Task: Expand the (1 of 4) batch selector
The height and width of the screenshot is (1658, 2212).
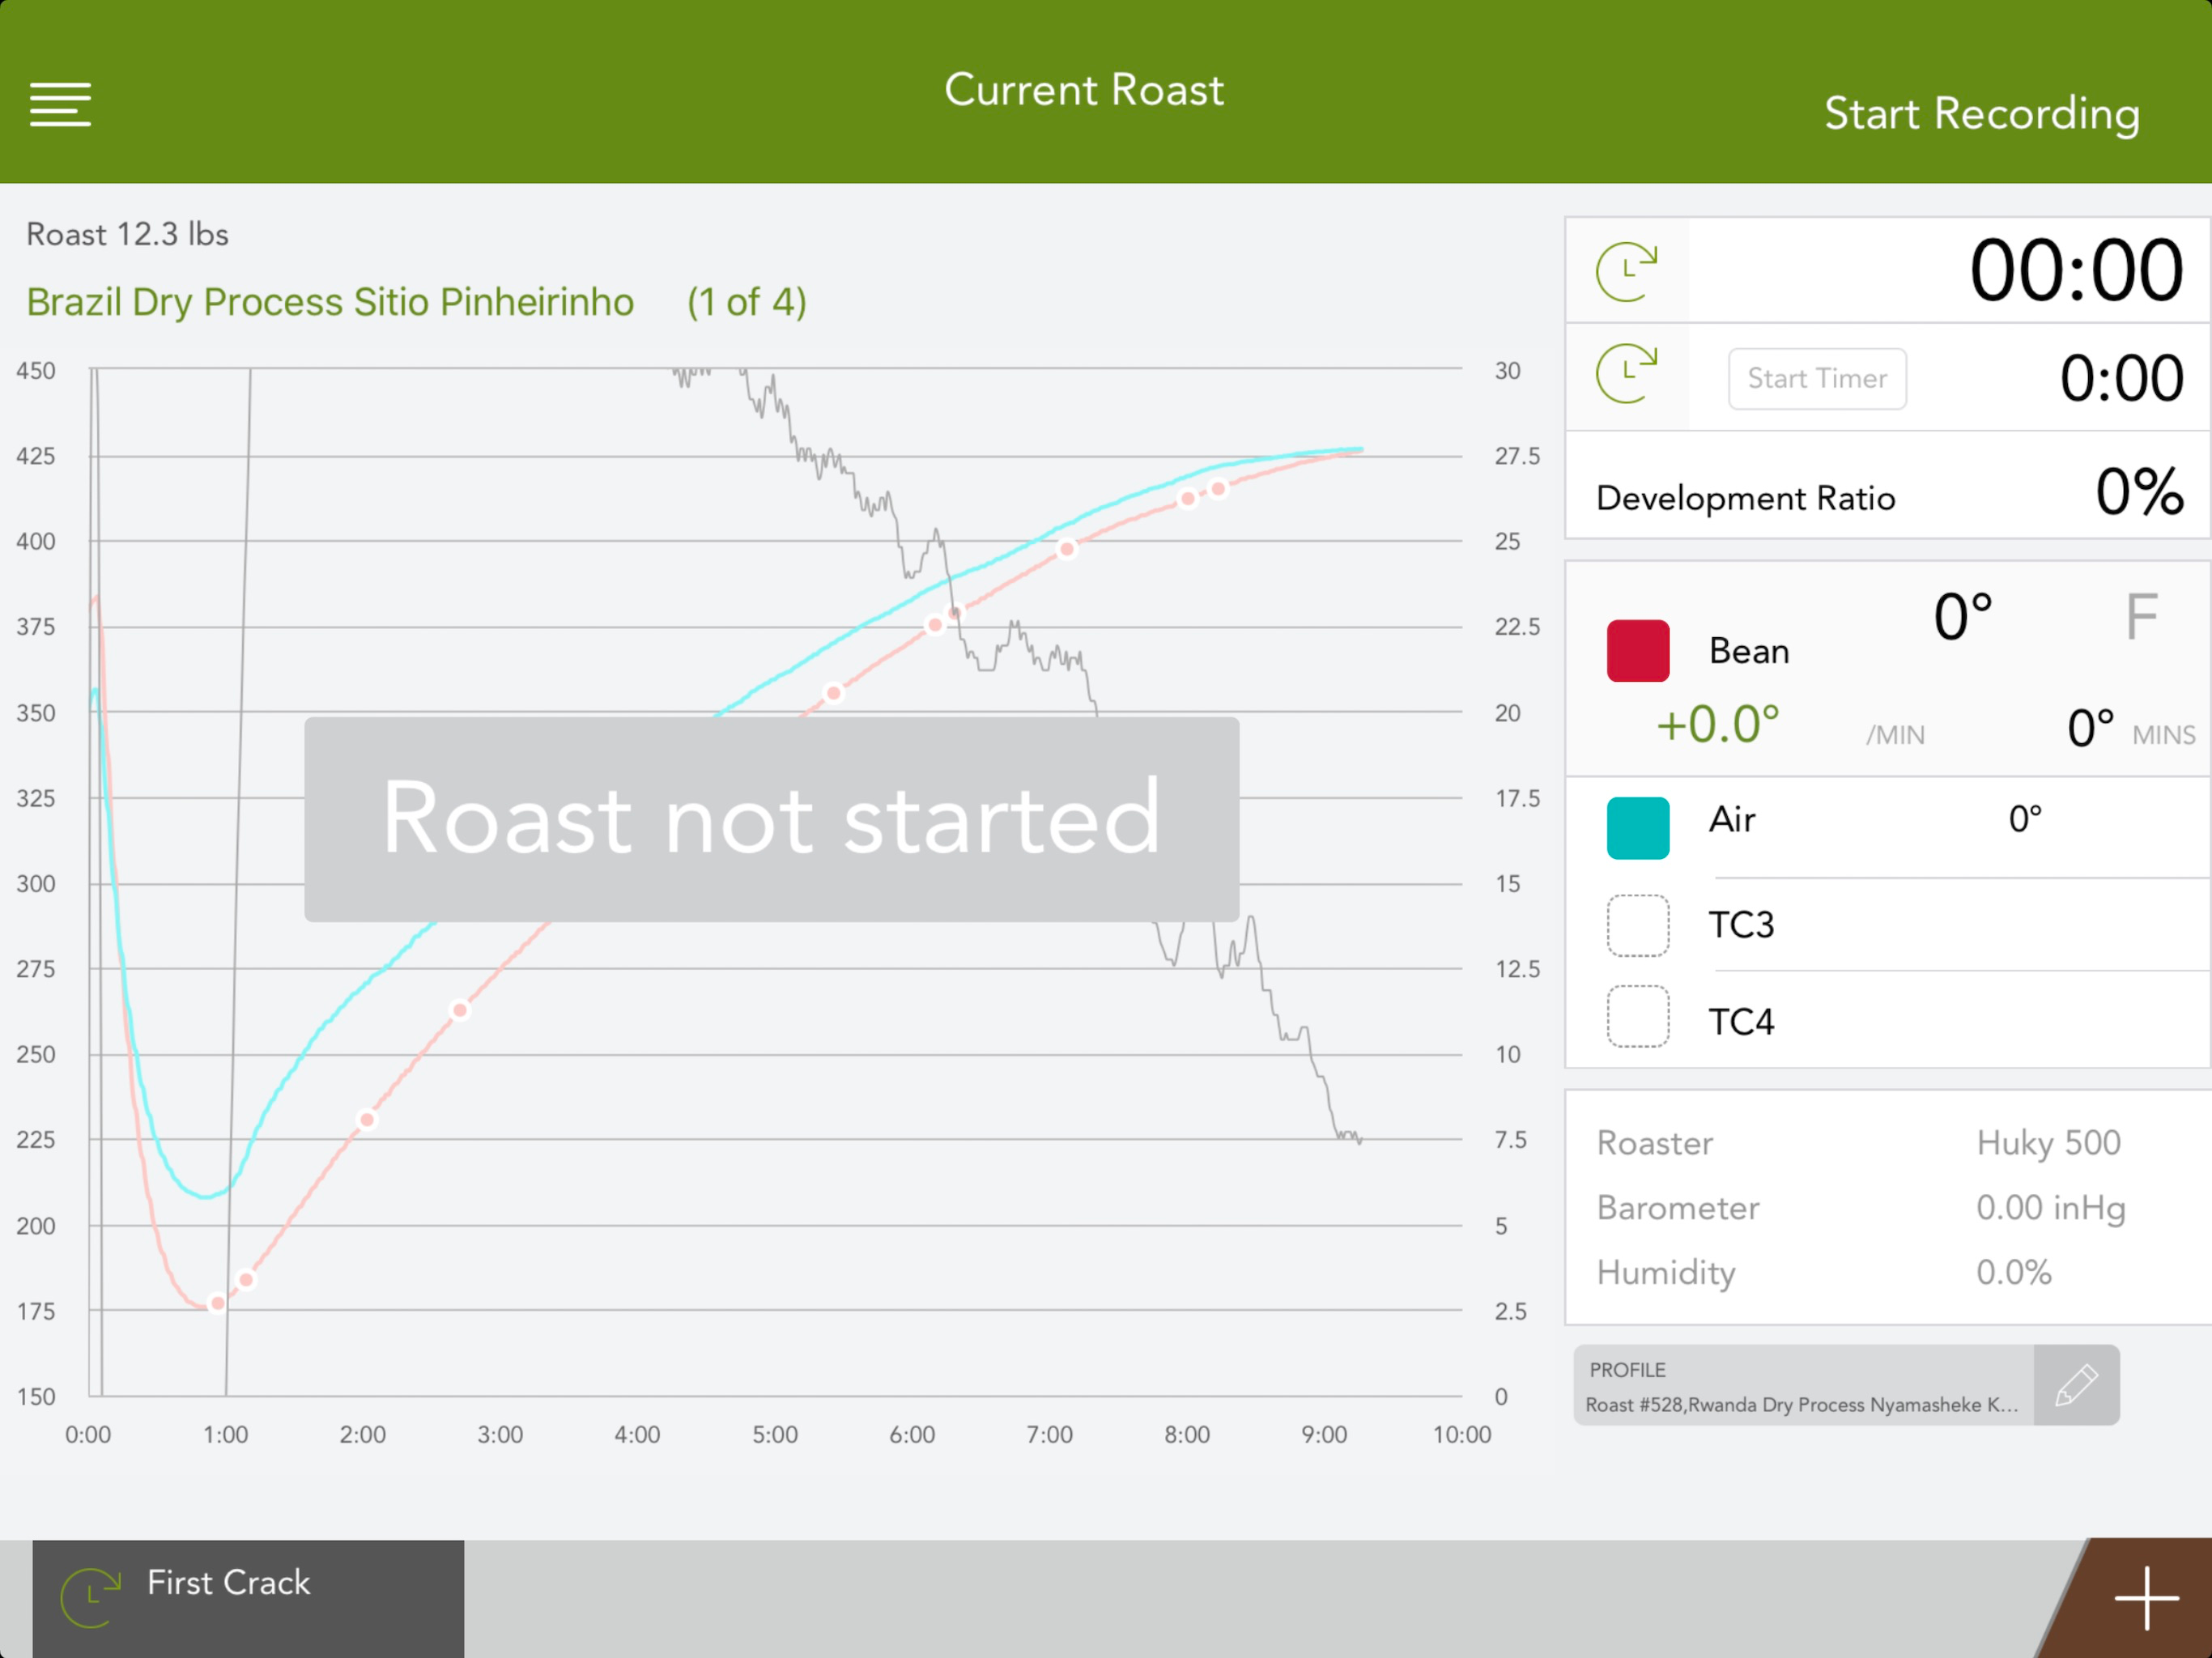Action: [746, 302]
